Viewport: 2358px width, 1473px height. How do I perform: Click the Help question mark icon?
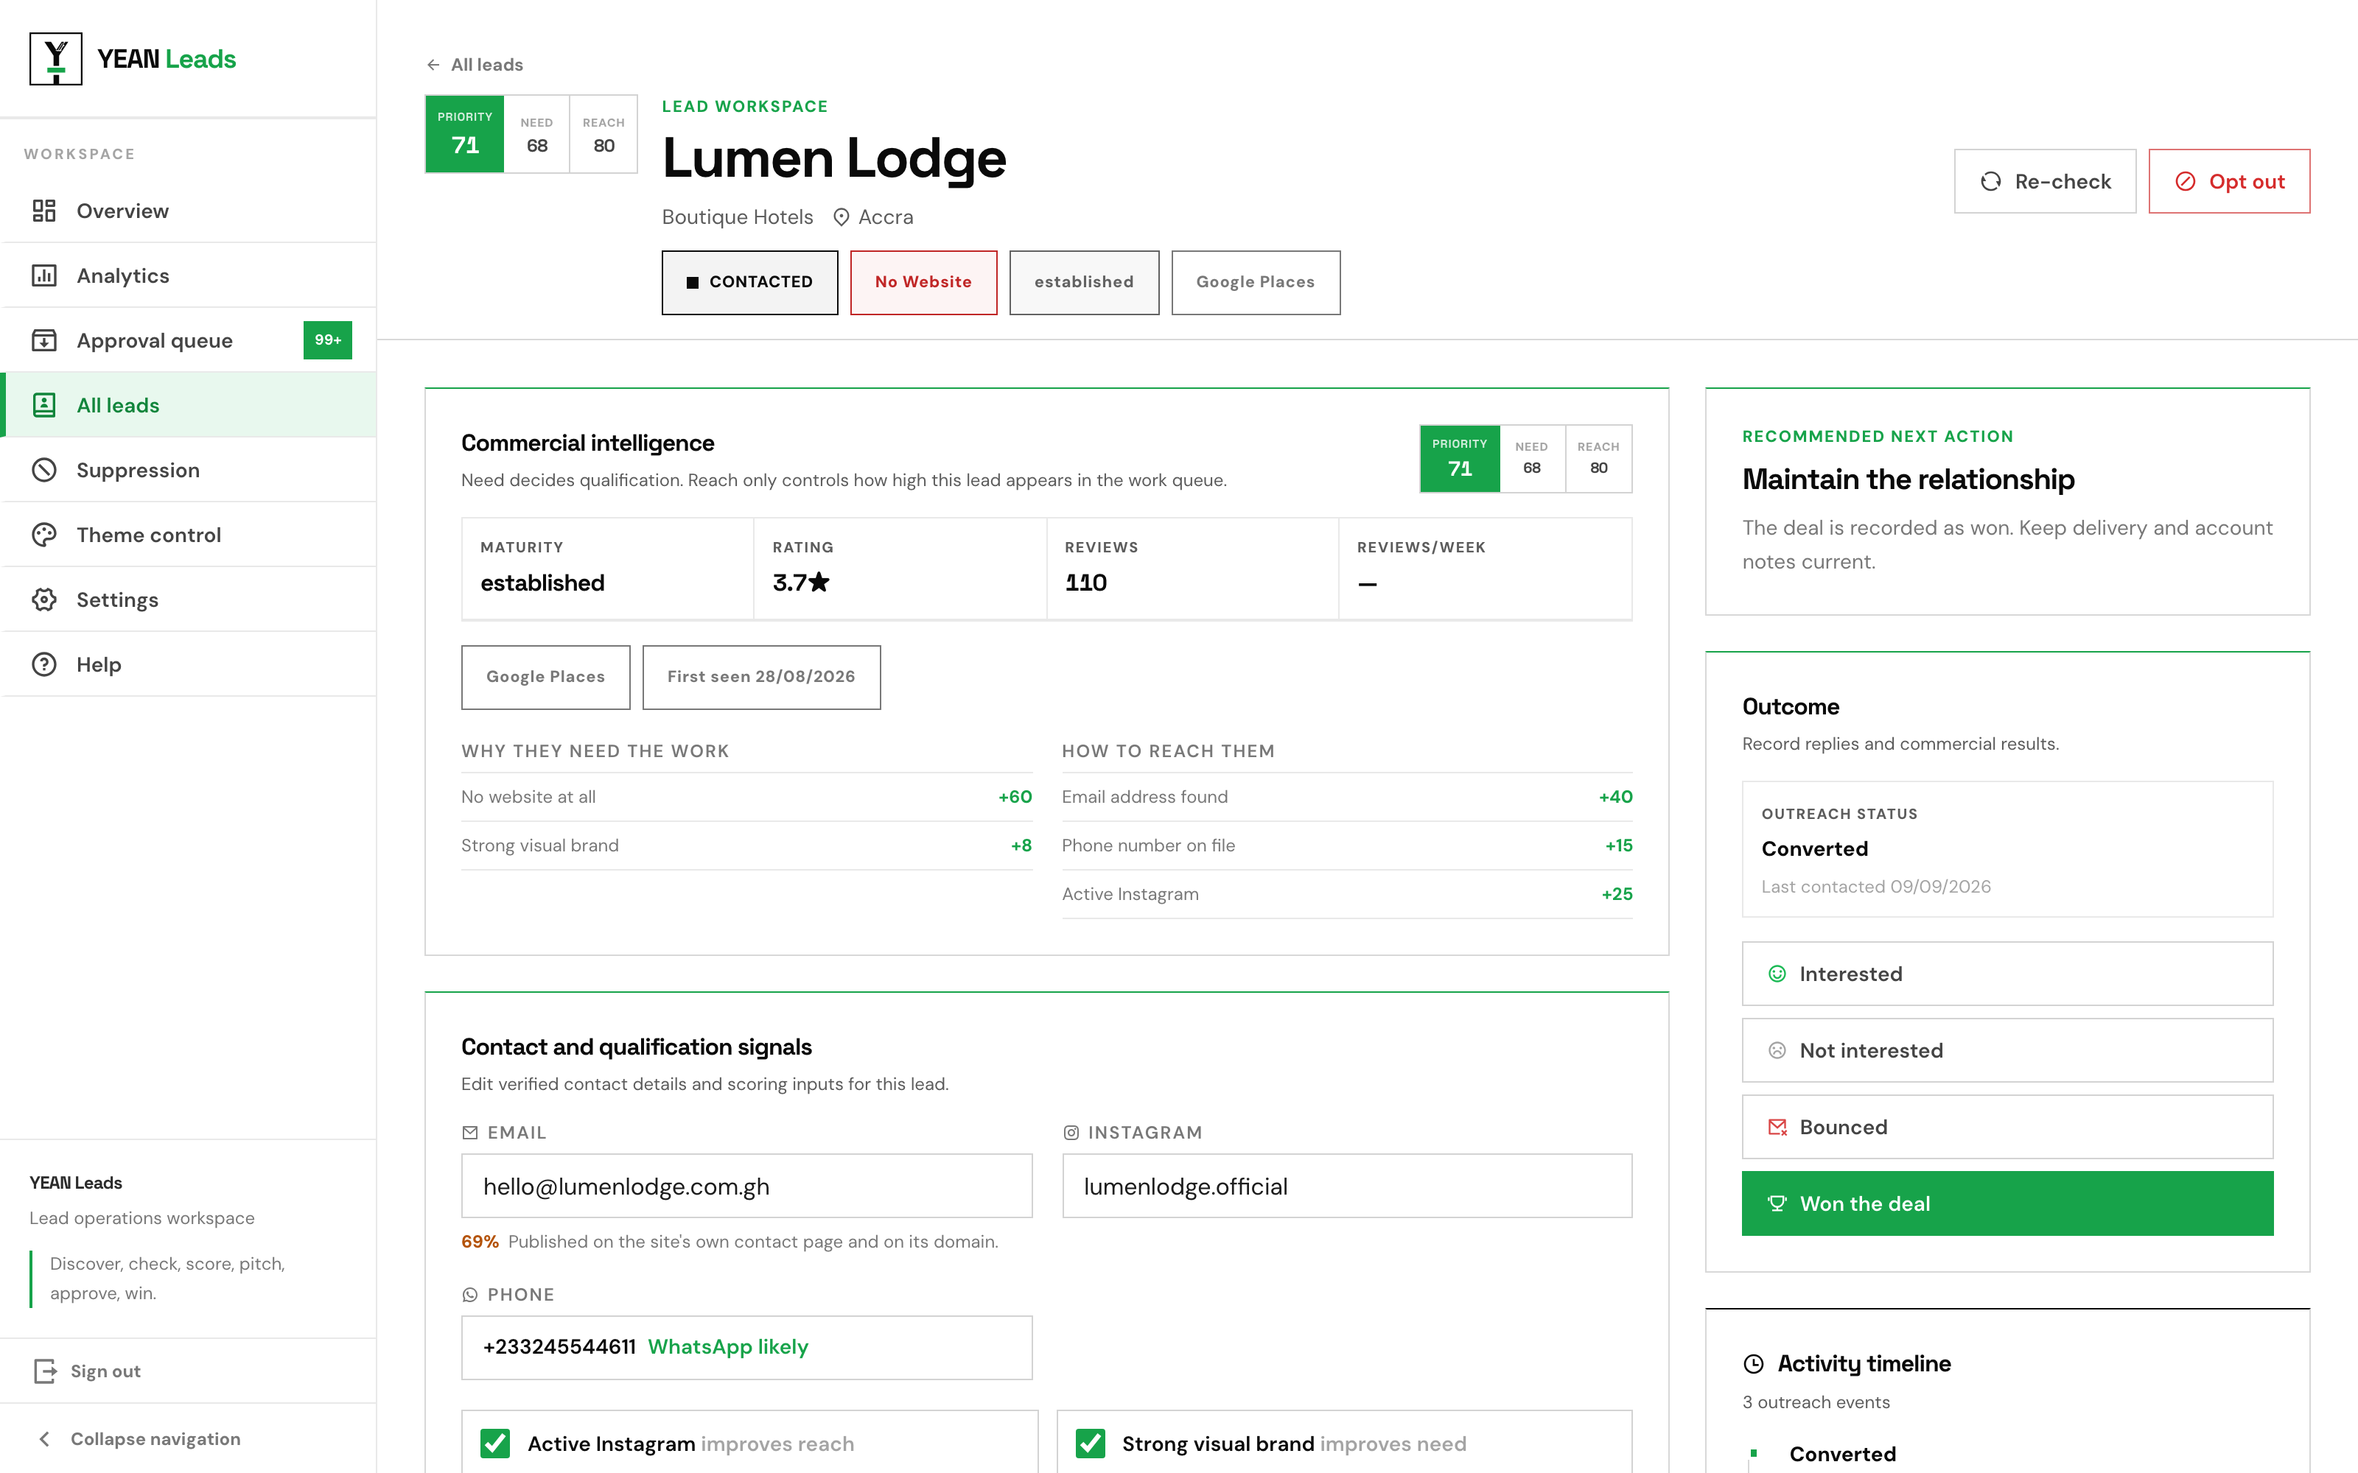pos(44,664)
